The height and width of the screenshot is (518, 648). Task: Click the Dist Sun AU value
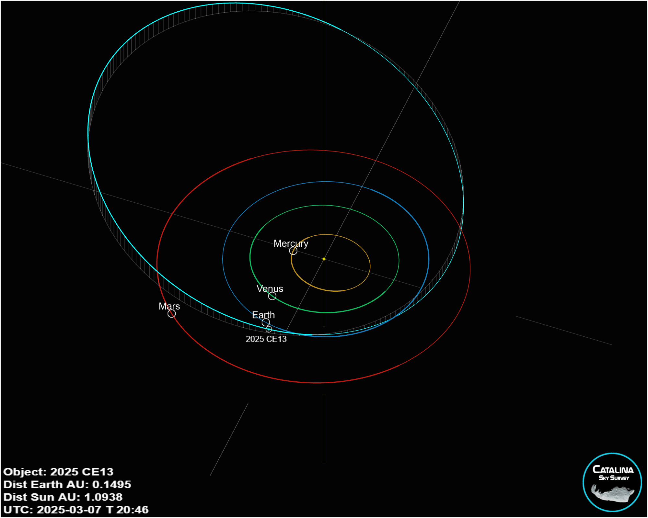pyautogui.click(x=103, y=497)
